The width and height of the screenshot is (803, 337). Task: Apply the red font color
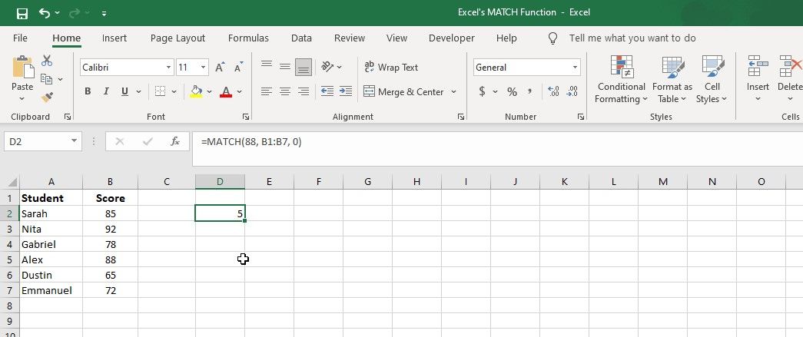point(226,91)
